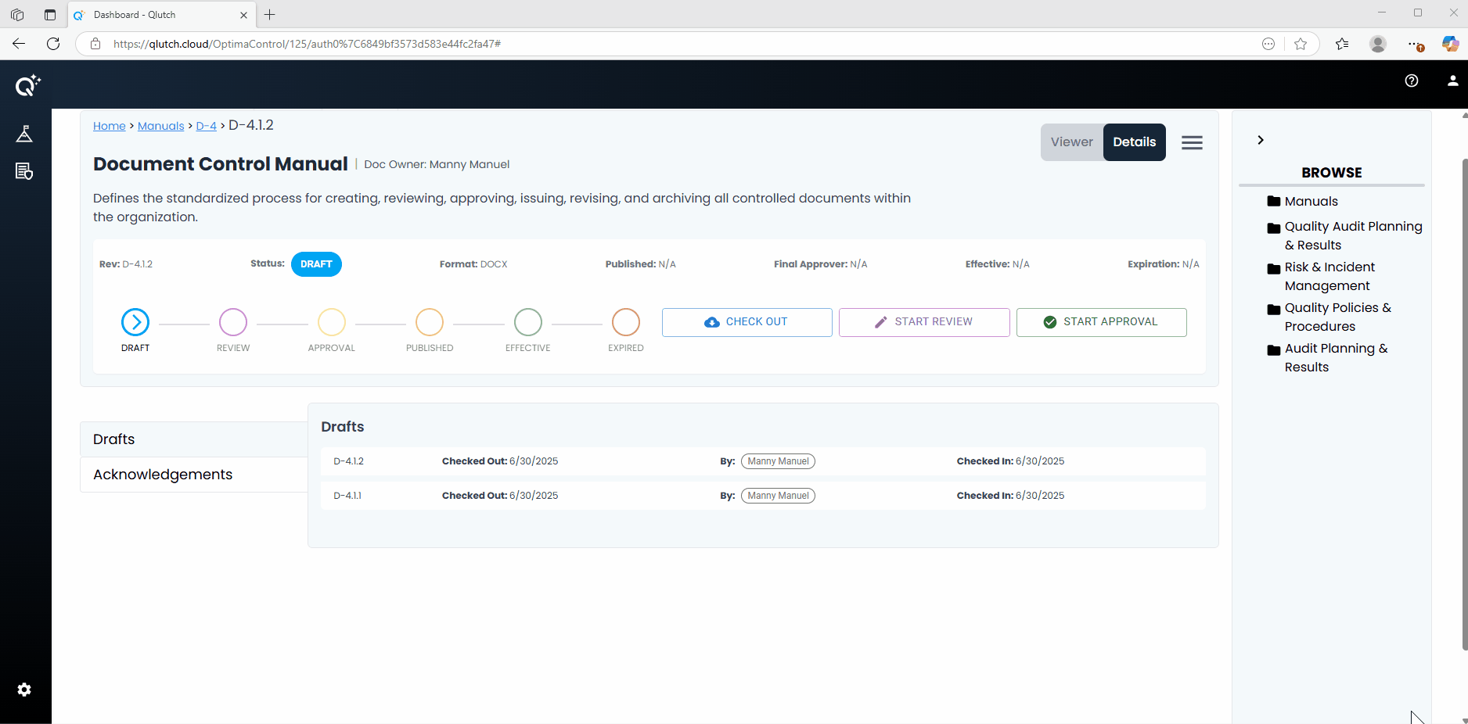The width and height of the screenshot is (1468, 724).
Task: Open the user account profile icon
Action: [1452, 81]
